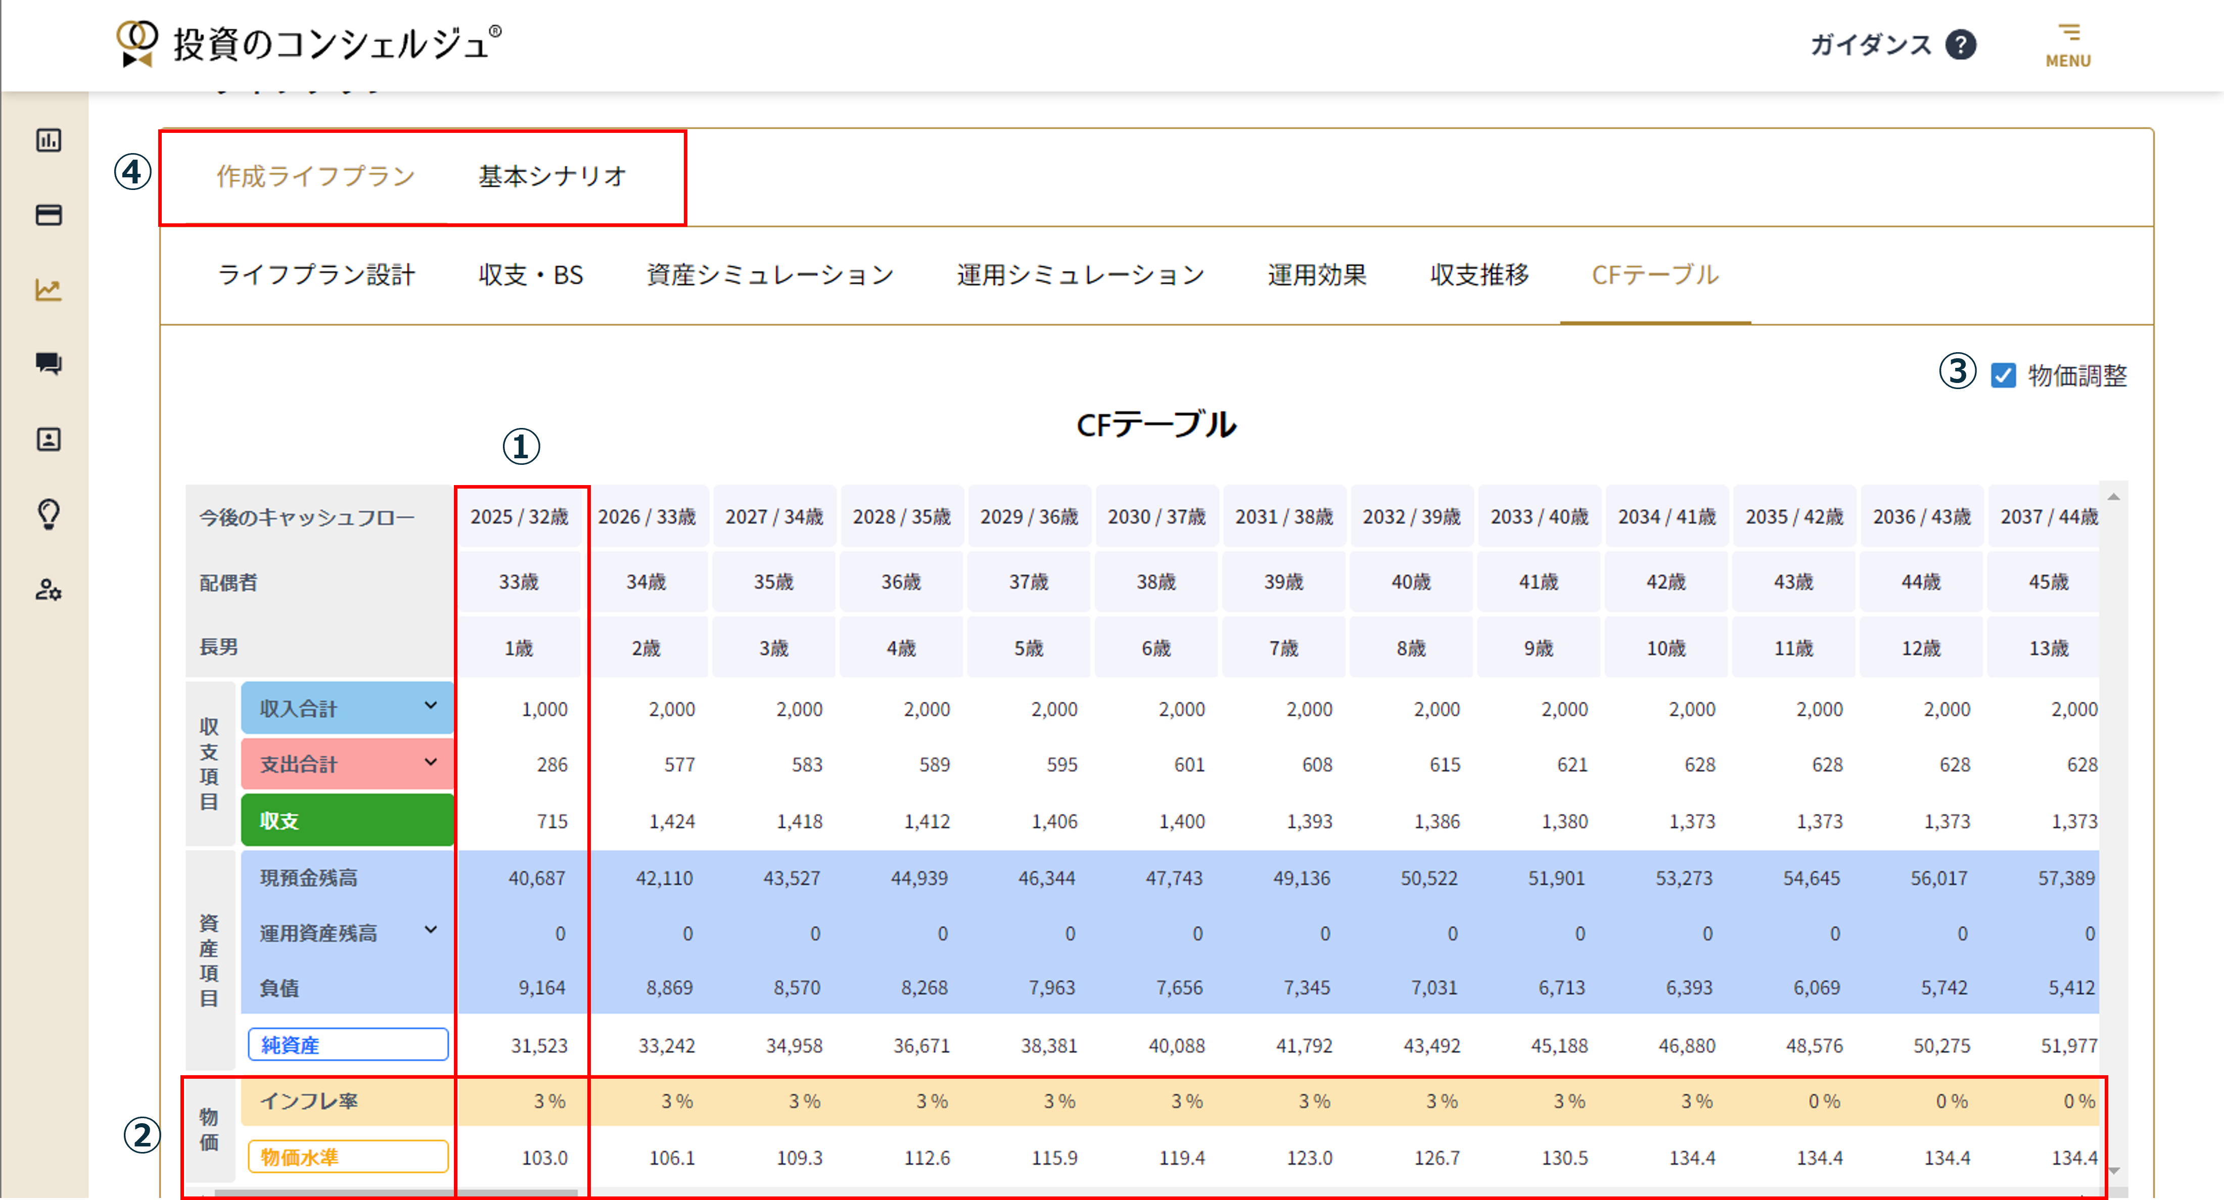Viewport: 2224px width, 1200px height.
Task: Click the 40,687 cash balance cell
Action: click(537, 878)
